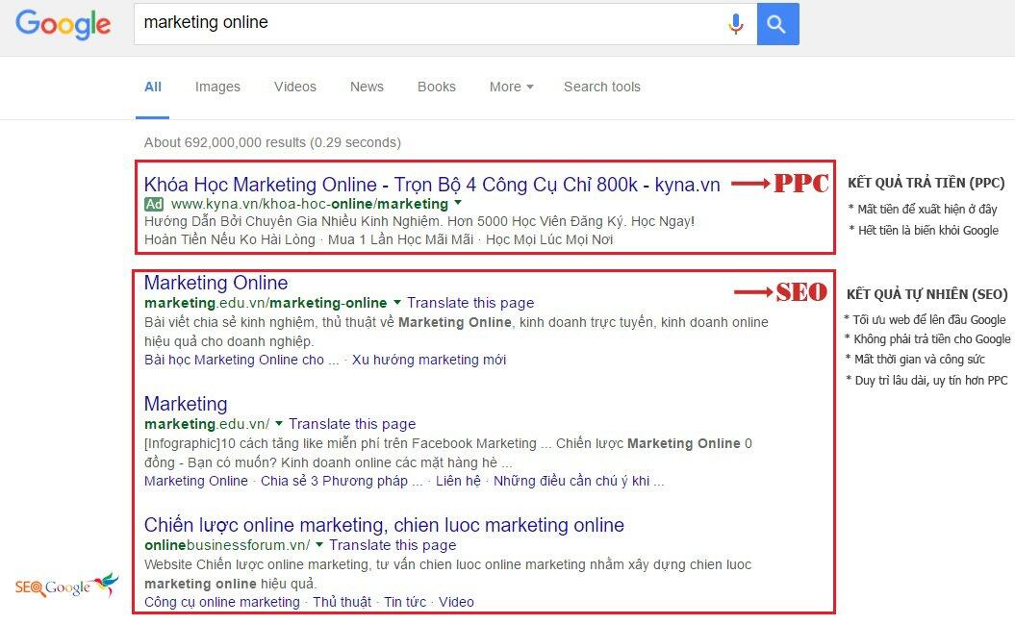Click the onlinebusinessforum.vn/ green URL

coord(227,545)
